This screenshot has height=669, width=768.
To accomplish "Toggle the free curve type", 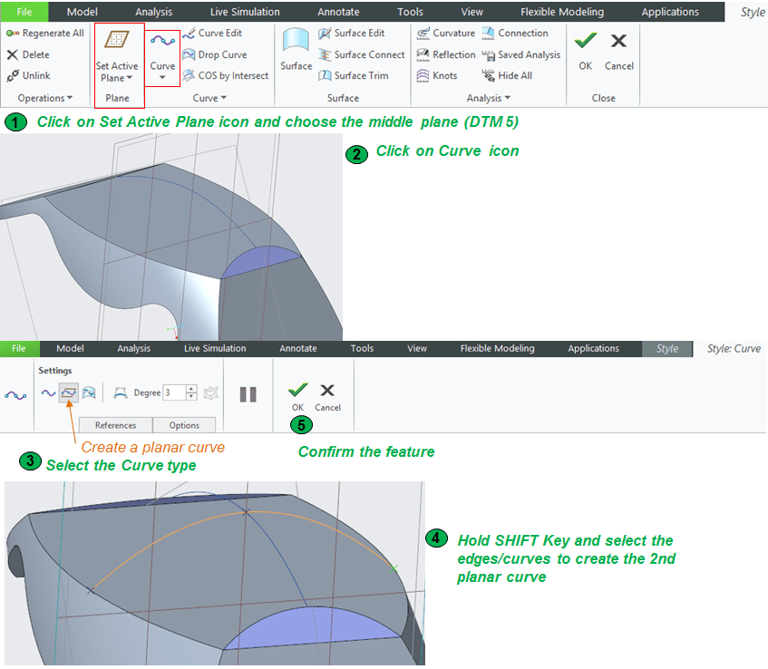I will click(48, 393).
